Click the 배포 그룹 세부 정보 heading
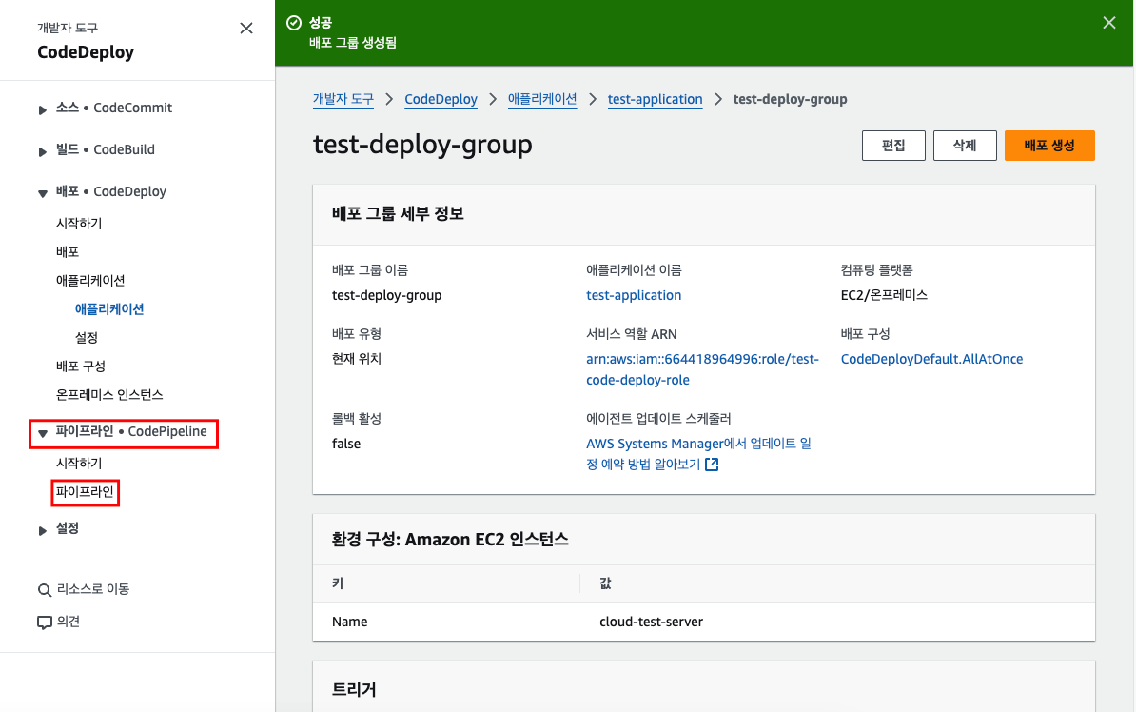1136x712 pixels. coord(398,214)
